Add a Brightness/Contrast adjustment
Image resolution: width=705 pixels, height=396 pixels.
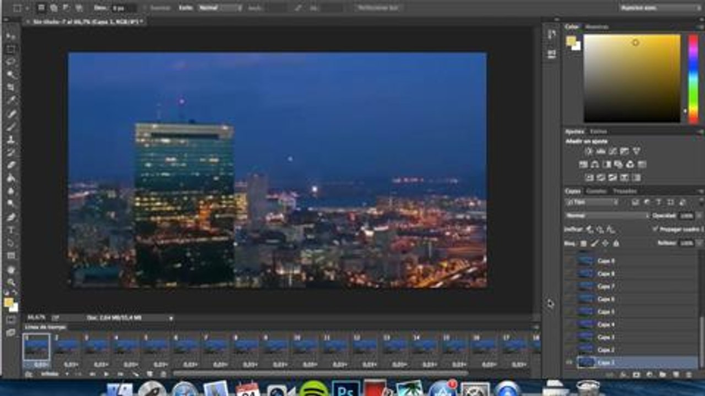588,151
